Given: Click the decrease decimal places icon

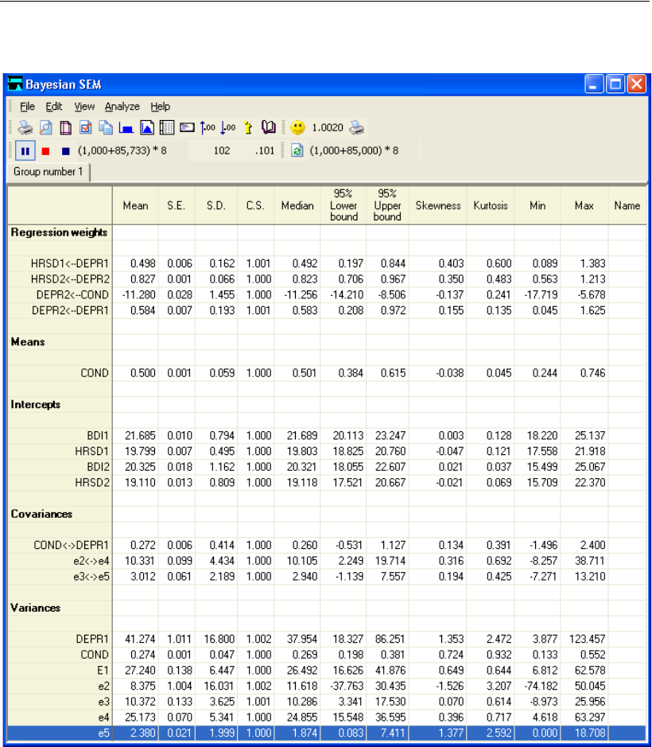Looking at the screenshot, I should pos(227,127).
